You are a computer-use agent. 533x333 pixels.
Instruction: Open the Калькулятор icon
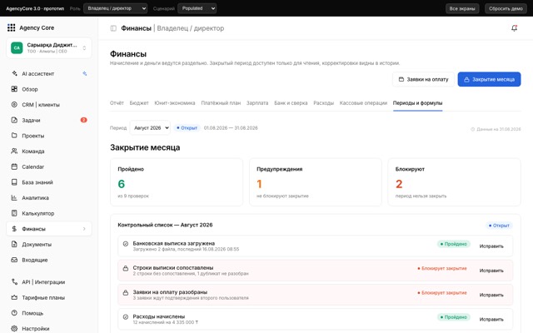[x=14, y=213]
